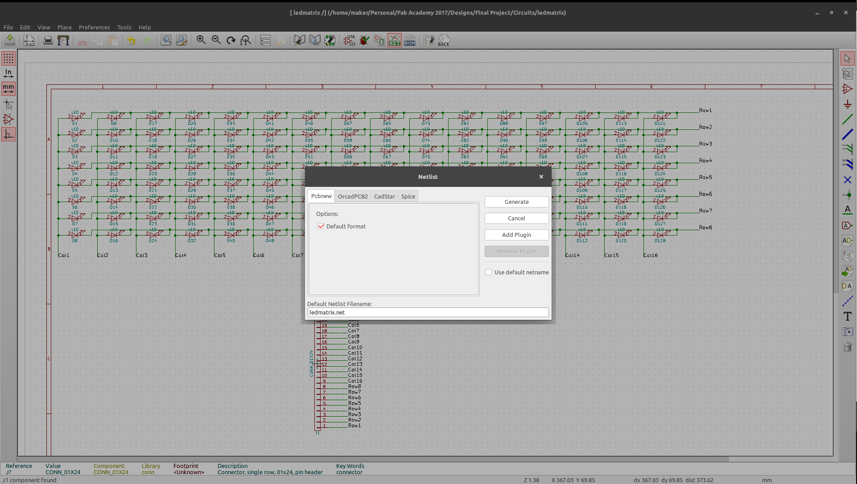Select net label tool
Screen dimensions: 857x484
coord(848,210)
